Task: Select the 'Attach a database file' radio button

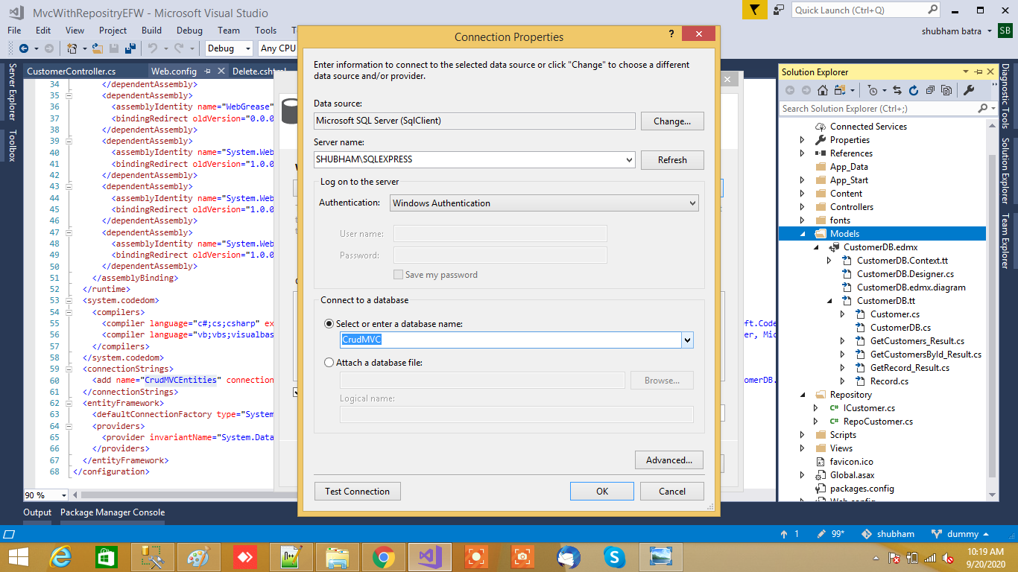Action: pos(329,363)
